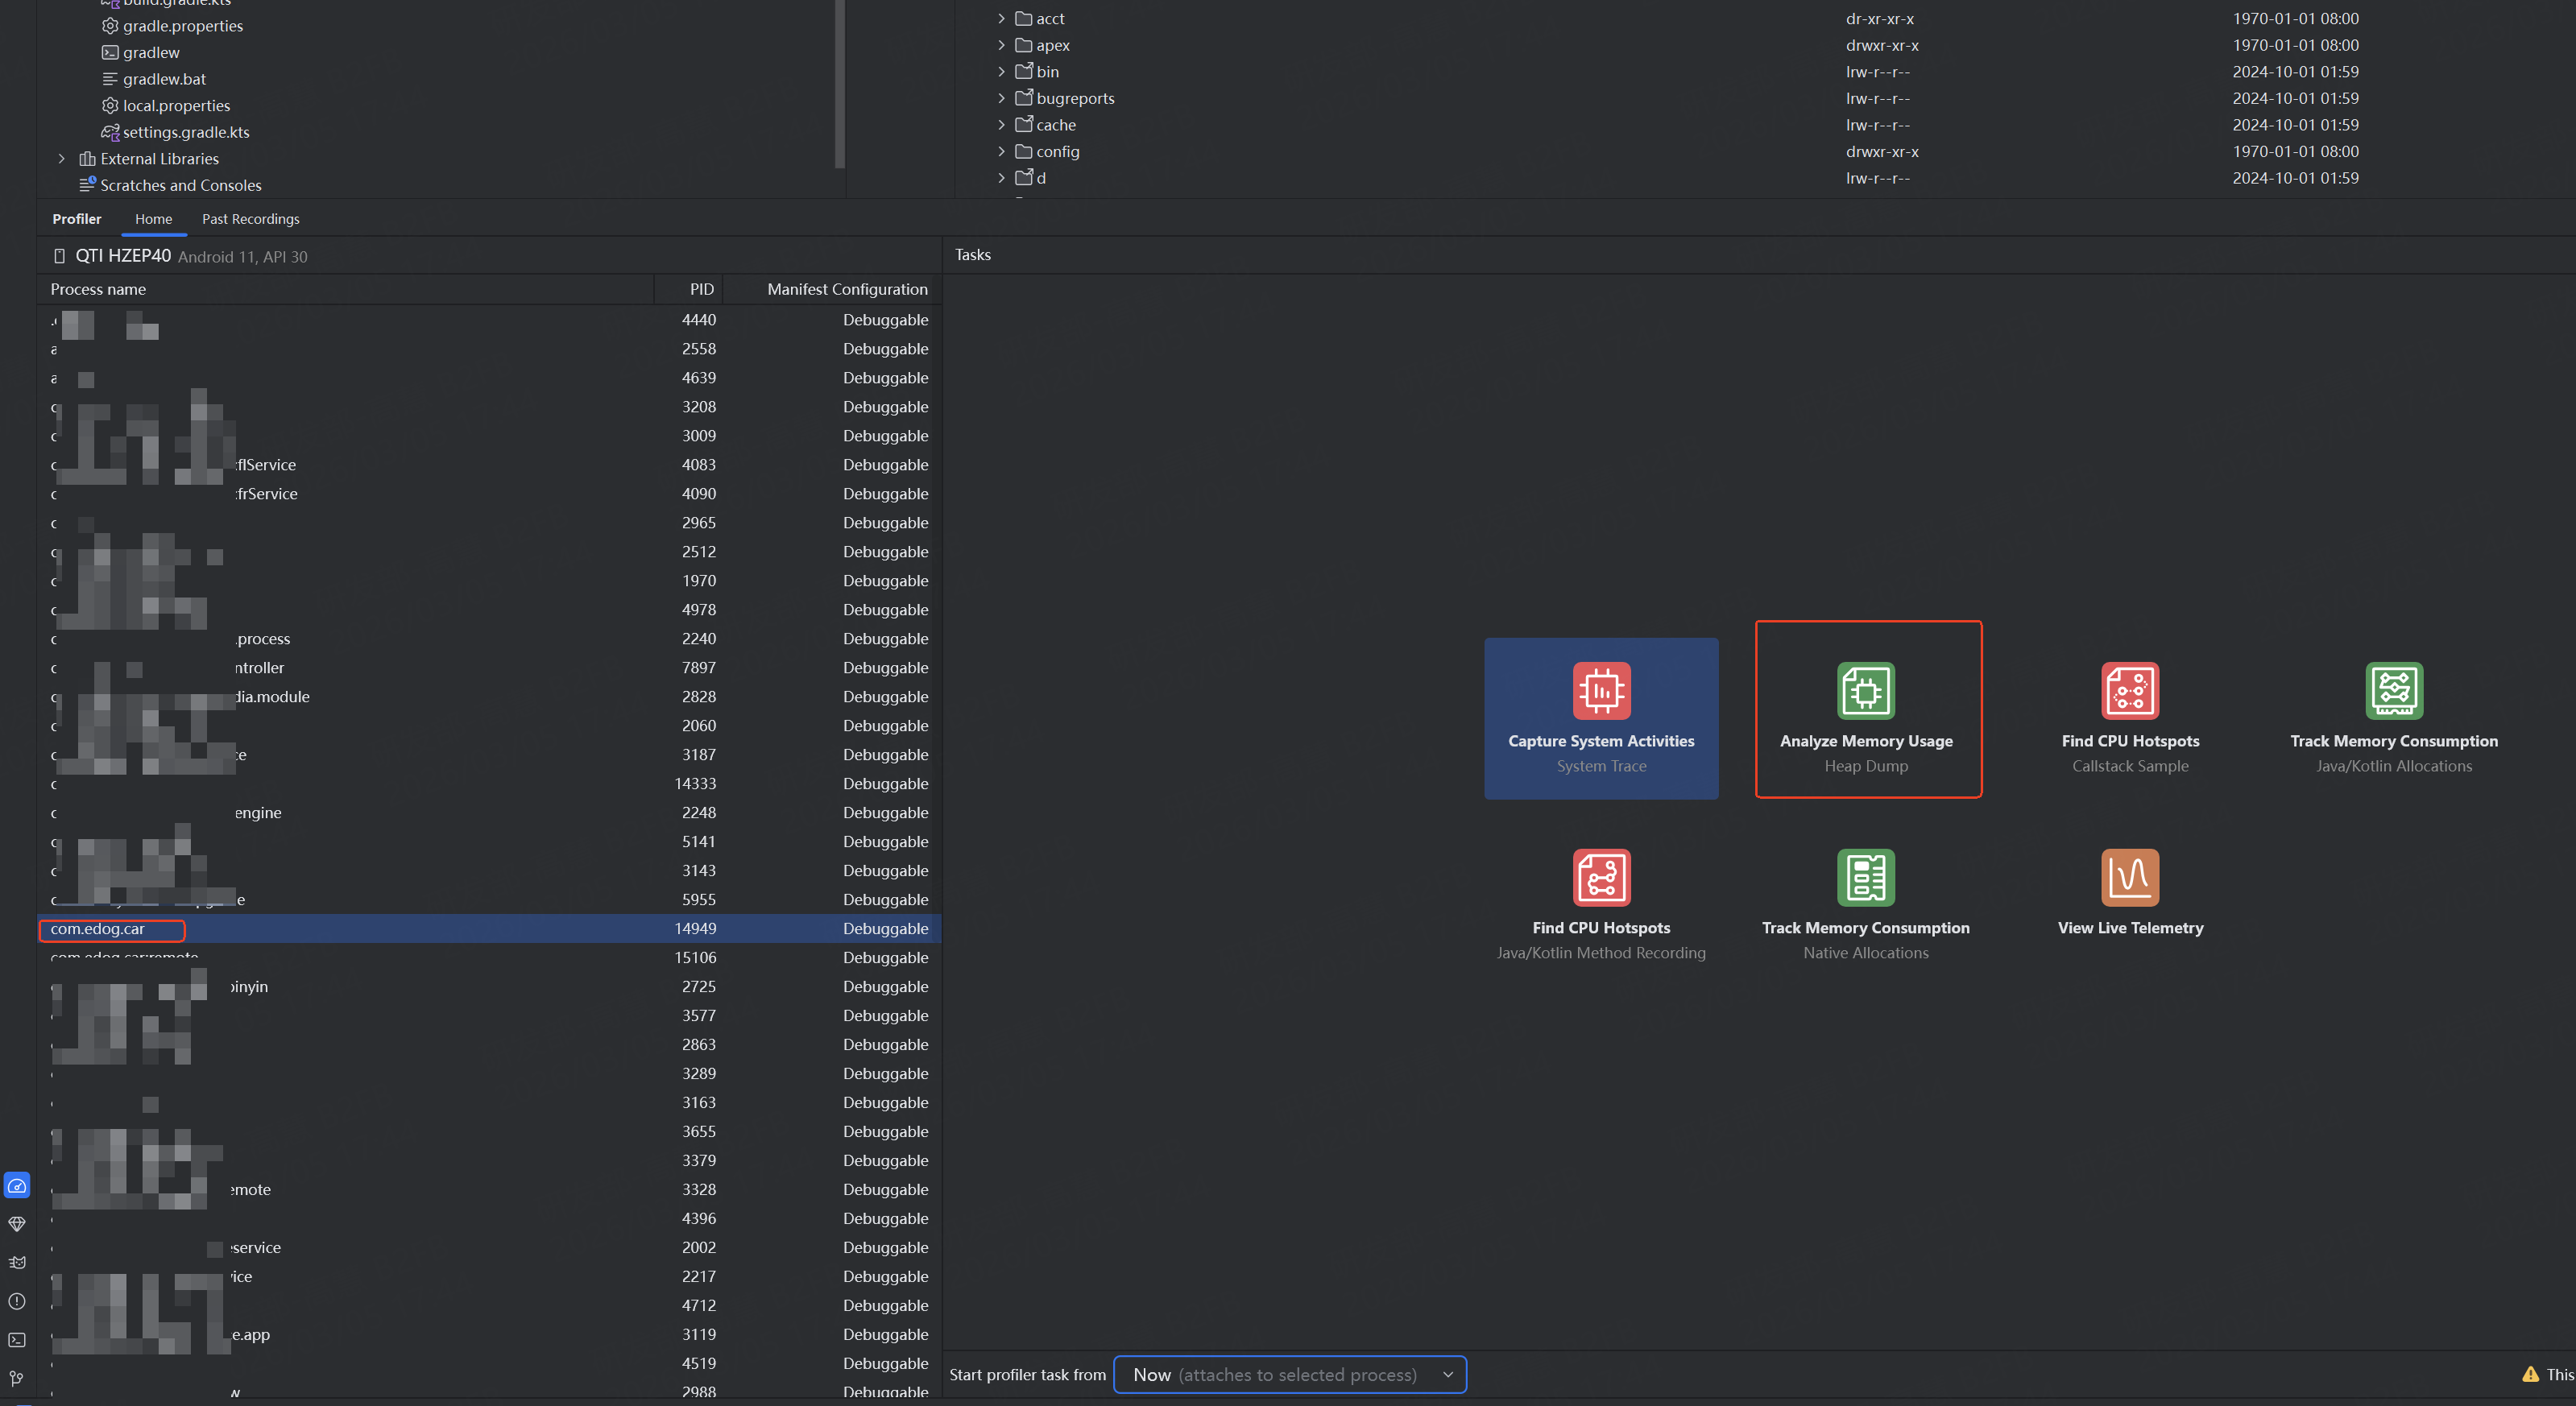This screenshot has width=2576, height=1406.
Task: Expand the d folder
Action: tap(1001, 177)
